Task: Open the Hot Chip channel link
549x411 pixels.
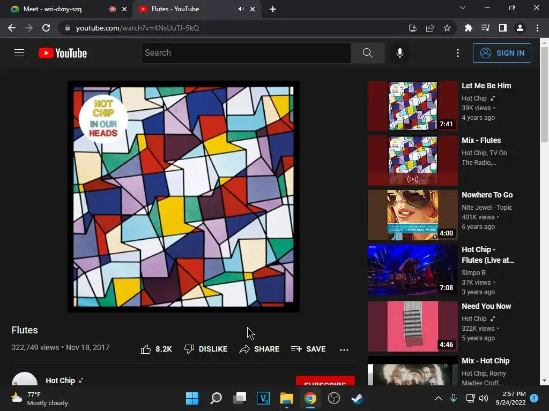Action: pos(60,380)
